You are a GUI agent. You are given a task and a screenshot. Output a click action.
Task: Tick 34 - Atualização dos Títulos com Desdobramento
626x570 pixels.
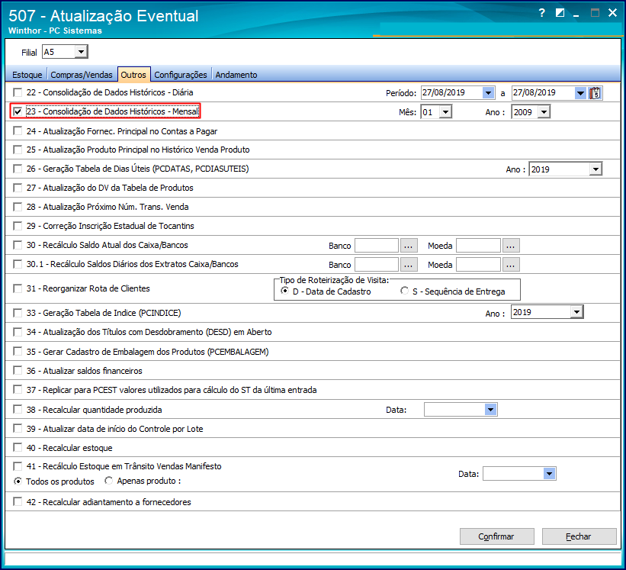[x=18, y=333]
